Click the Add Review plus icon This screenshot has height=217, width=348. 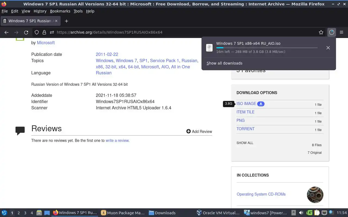(x=188, y=131)
